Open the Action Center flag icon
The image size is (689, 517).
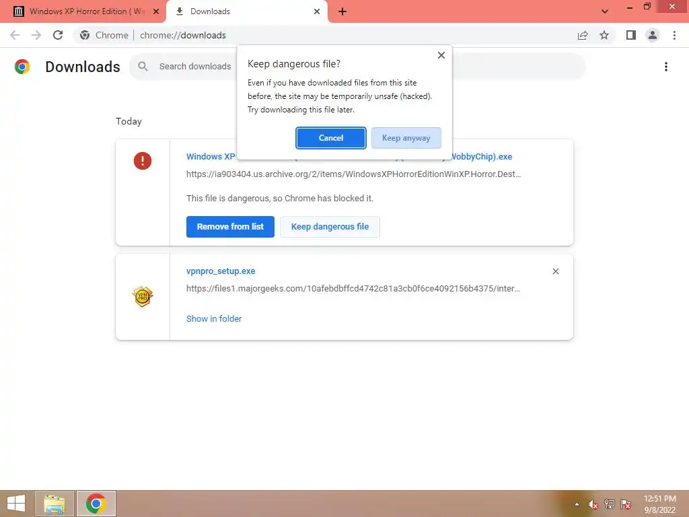(626, 504)
